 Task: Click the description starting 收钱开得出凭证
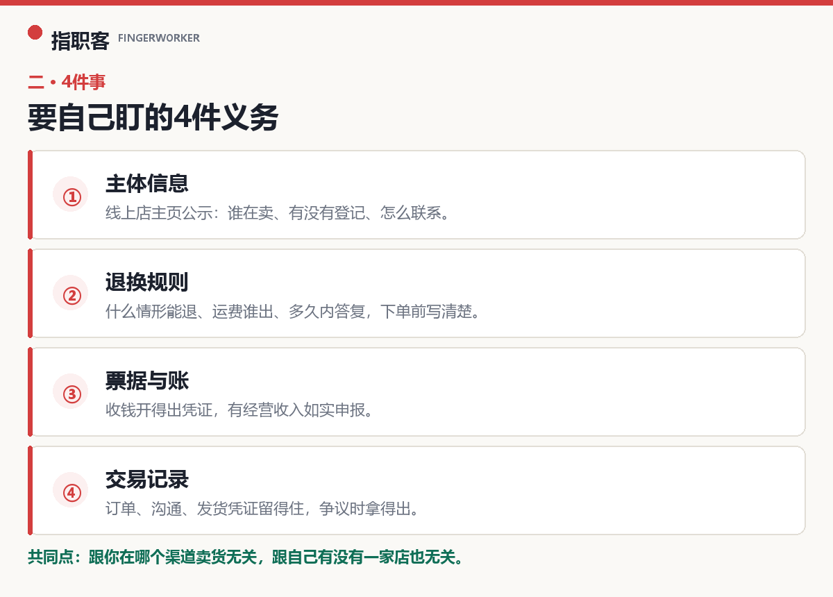[x=241, y=410]
